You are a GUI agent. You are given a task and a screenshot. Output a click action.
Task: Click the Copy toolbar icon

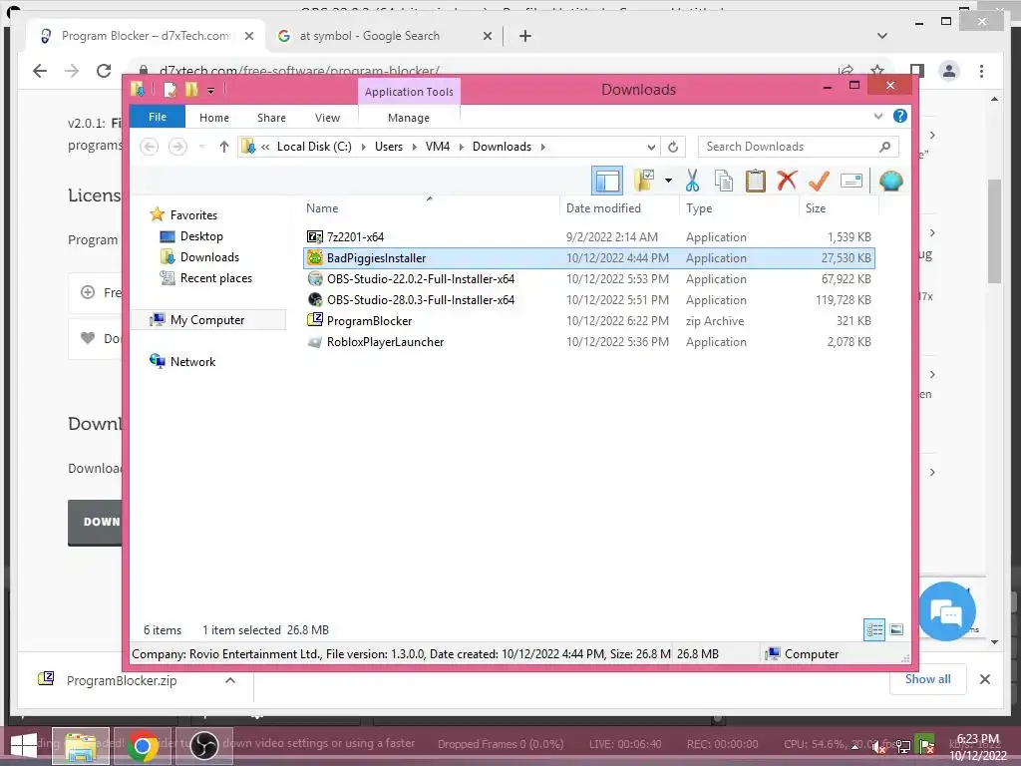724,181
